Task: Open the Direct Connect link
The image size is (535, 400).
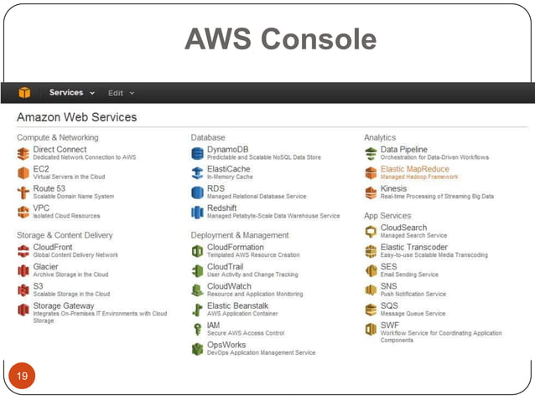Action: (60, 150)
